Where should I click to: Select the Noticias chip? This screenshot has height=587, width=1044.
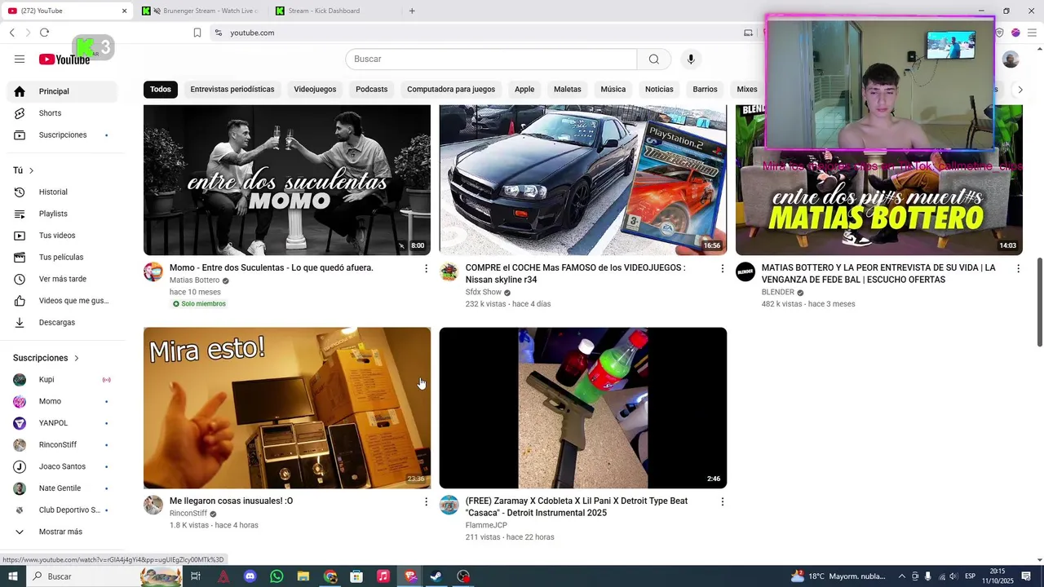pos(659,89)
